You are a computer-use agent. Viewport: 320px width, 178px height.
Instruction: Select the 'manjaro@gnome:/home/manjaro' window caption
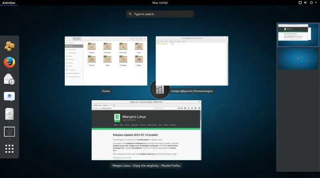pyautogui.click(x=192, y=91)
